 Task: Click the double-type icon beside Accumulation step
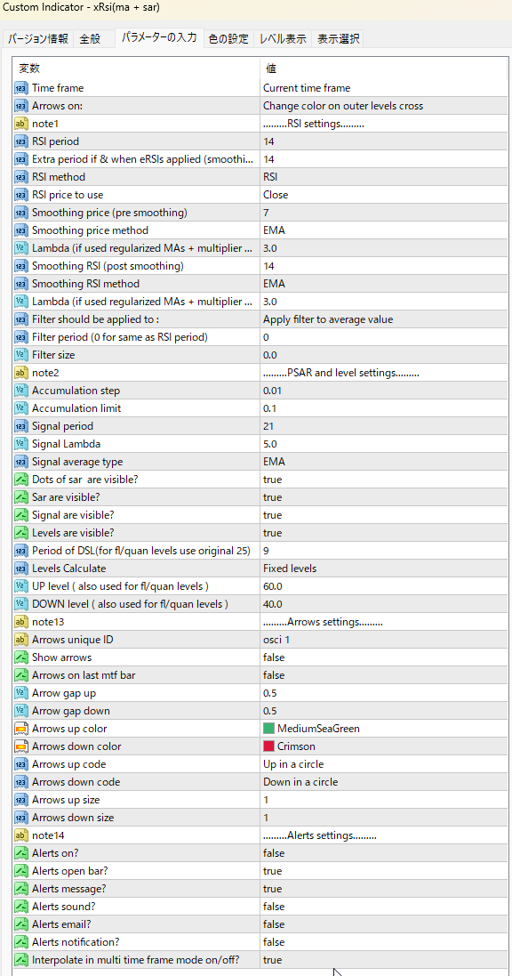click(x=21, y=391)
